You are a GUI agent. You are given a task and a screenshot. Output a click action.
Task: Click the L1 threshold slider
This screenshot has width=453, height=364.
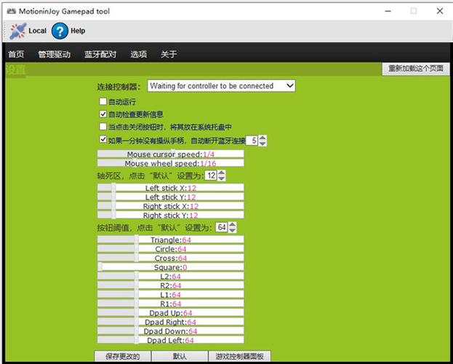click(x=170, y=294)
